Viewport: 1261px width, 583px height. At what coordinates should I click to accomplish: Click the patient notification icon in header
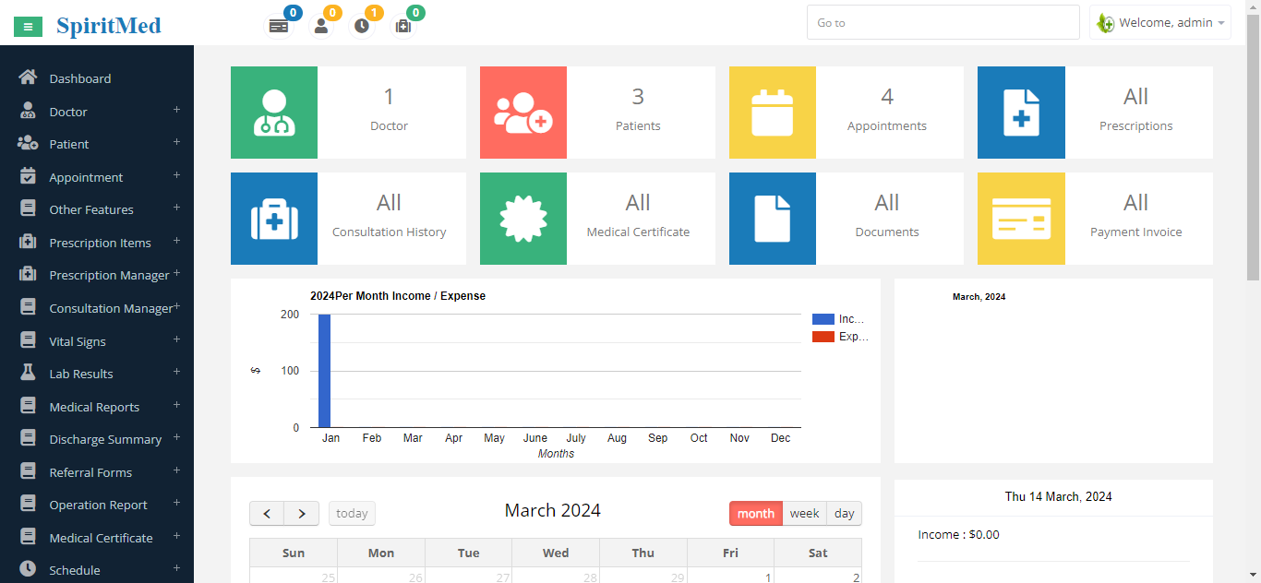click(321, 27)
